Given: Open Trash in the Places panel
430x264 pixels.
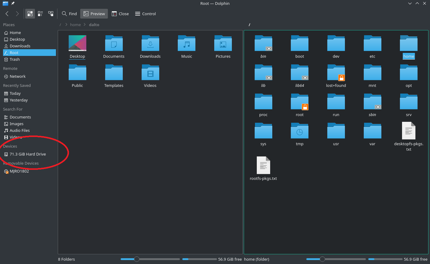Looking at the screenshot, I should (x=29, y=59).
